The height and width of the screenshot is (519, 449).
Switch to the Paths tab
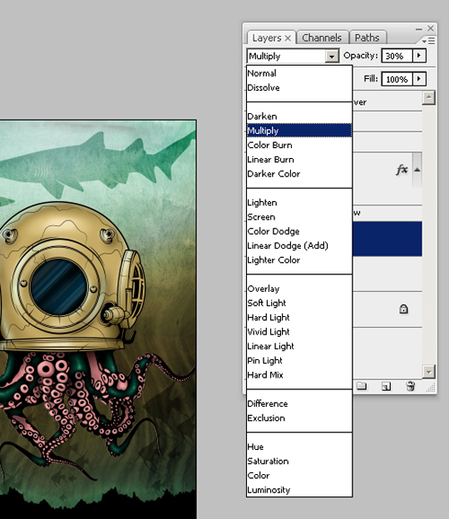tap(367, 37)
